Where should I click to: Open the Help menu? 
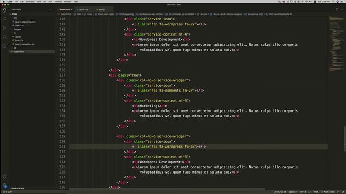76,2
